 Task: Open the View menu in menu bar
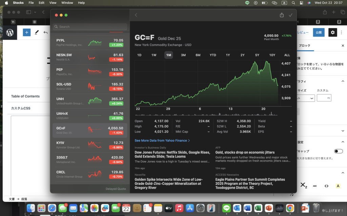(x=53, y=3)
